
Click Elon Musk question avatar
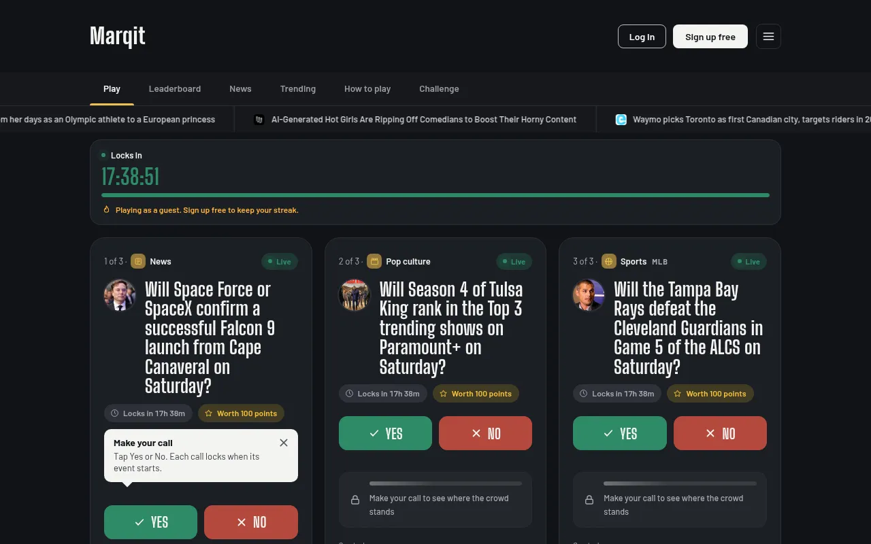120,295
